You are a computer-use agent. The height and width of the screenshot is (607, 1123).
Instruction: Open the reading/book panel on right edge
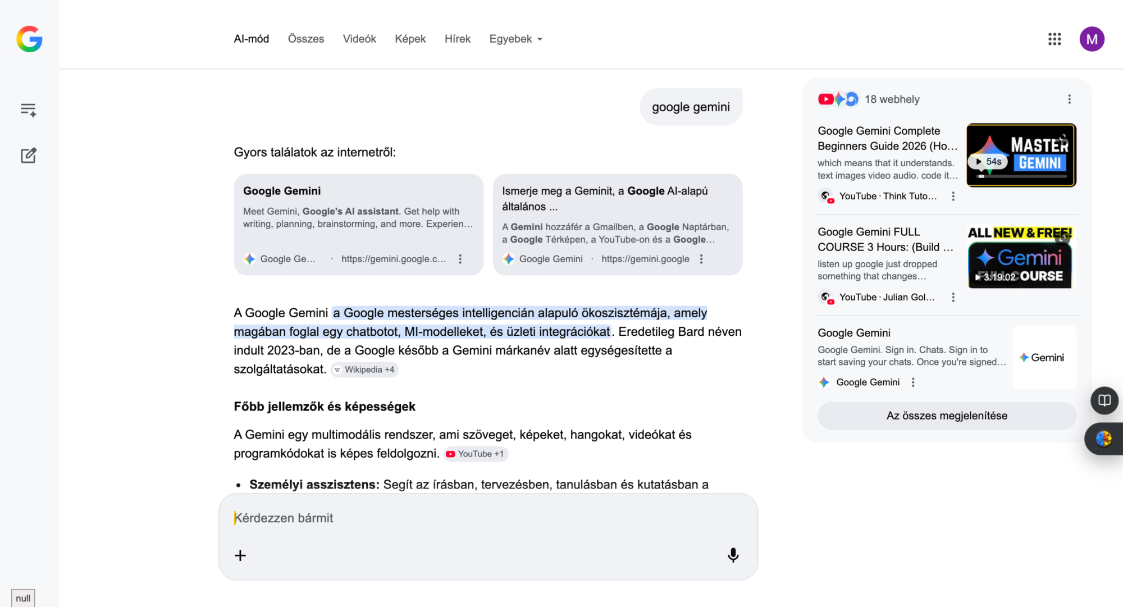[x=1104, y=400]
